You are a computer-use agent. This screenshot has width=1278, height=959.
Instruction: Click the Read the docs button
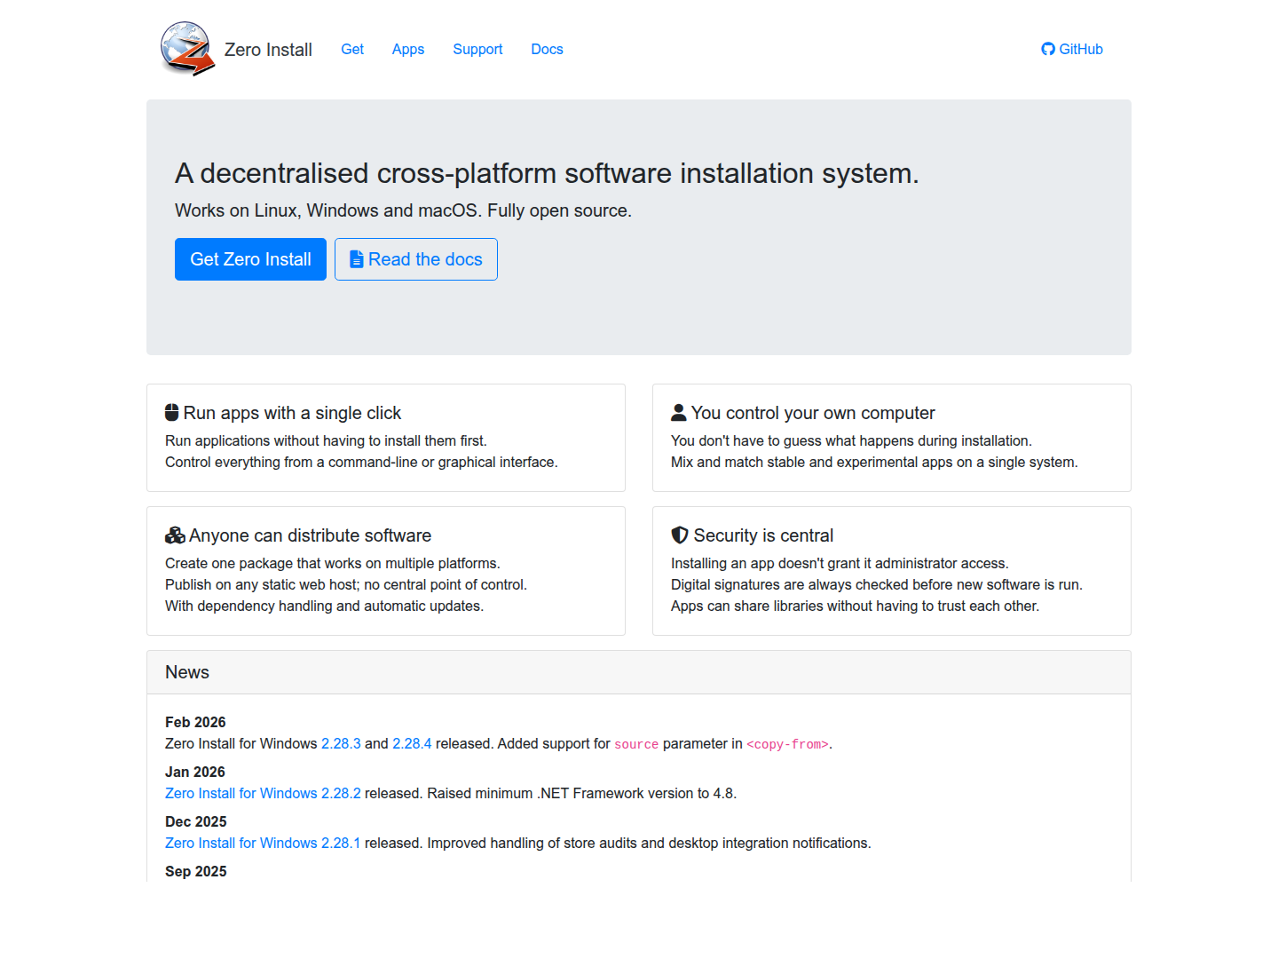(x=416, y=259)
